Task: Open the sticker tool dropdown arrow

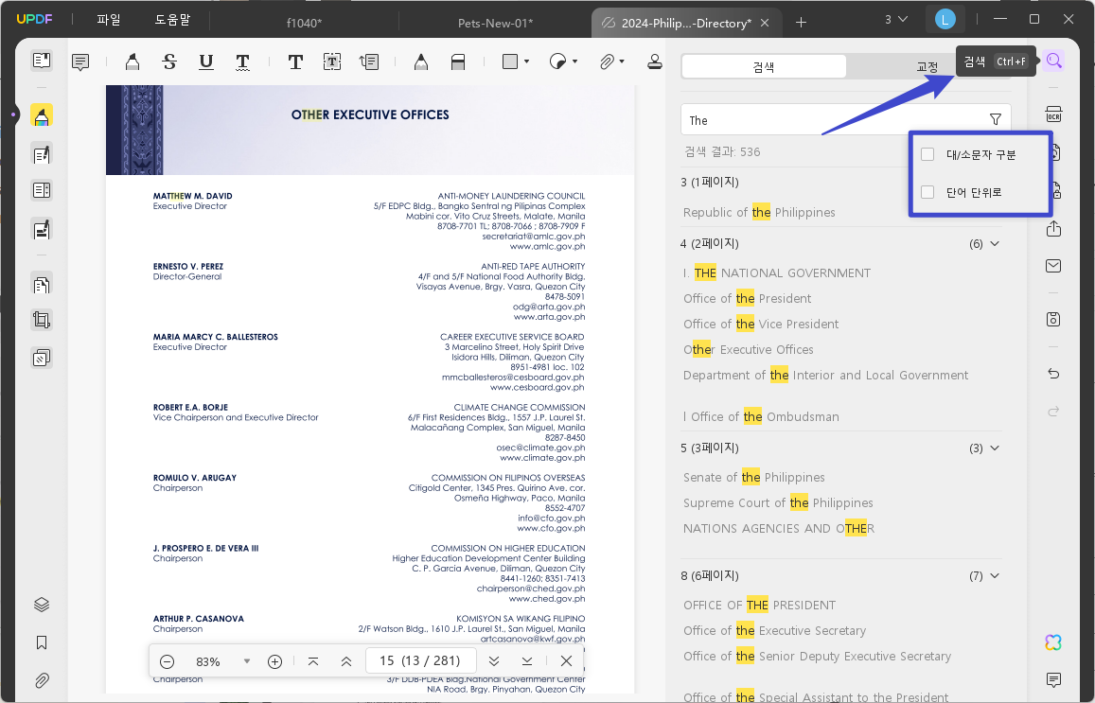Action: point(574,62)
